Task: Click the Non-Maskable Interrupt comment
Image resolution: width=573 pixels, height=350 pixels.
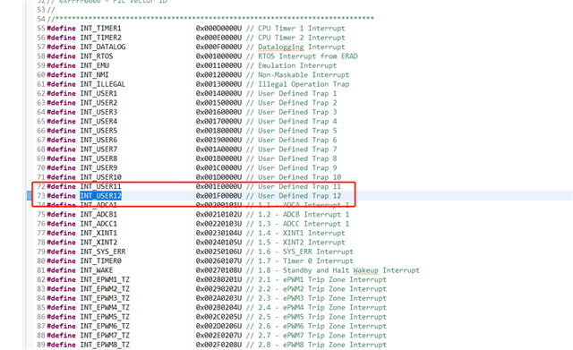Action: pyautogui.click(x=304, y=75)
